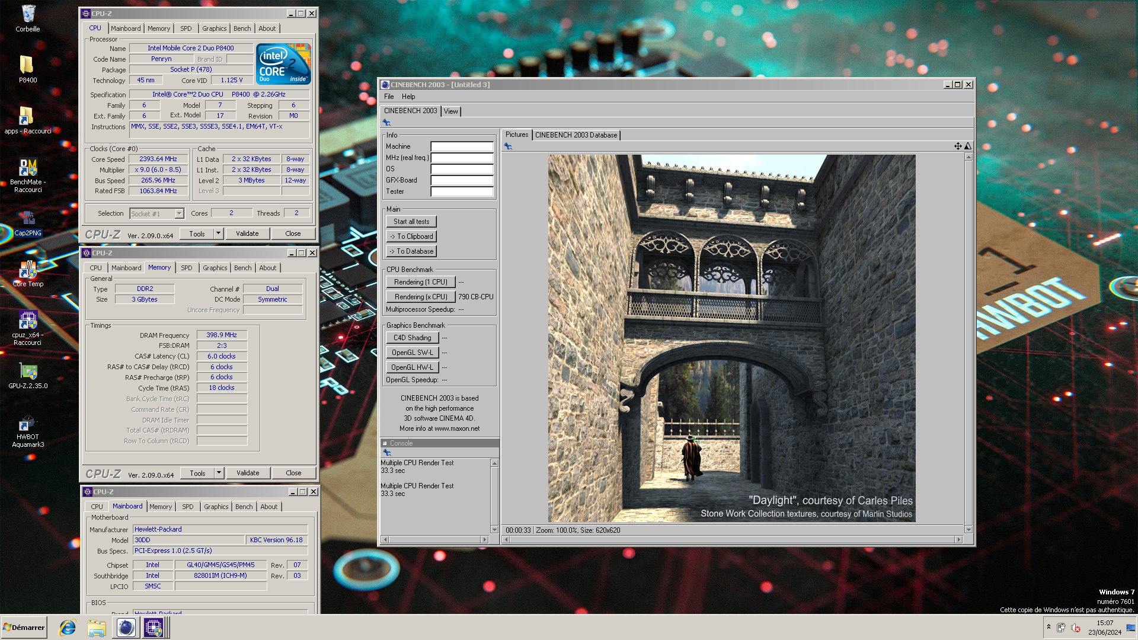Click the pin icon under CINEBENCH 2003 tab

click(x=386, y=123)
